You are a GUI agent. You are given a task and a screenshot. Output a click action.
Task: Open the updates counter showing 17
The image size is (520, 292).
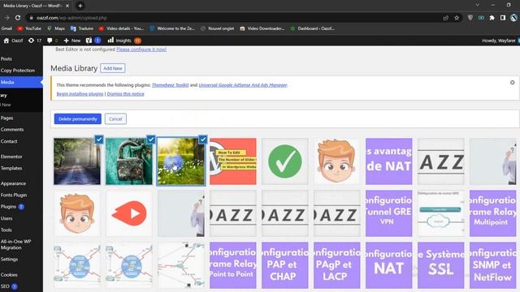(35, 41)
